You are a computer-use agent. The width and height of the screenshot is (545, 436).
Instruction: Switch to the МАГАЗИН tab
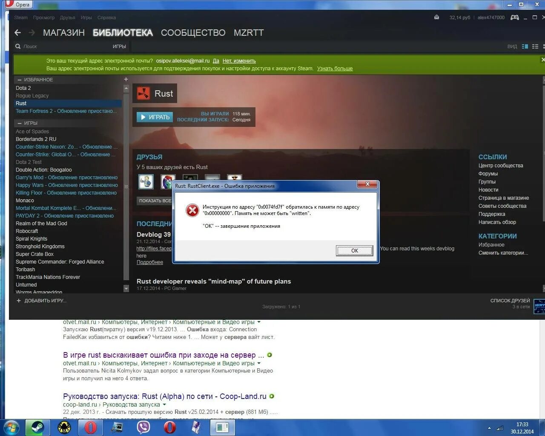(x=64, y=33)
